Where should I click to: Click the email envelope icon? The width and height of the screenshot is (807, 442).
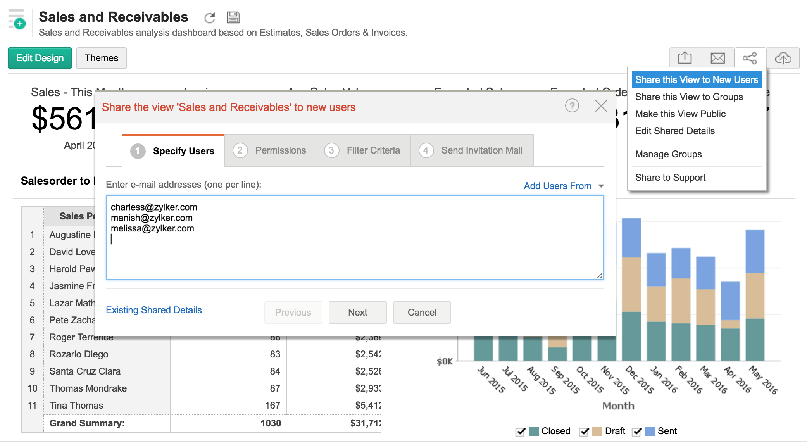tap(717, 58)
